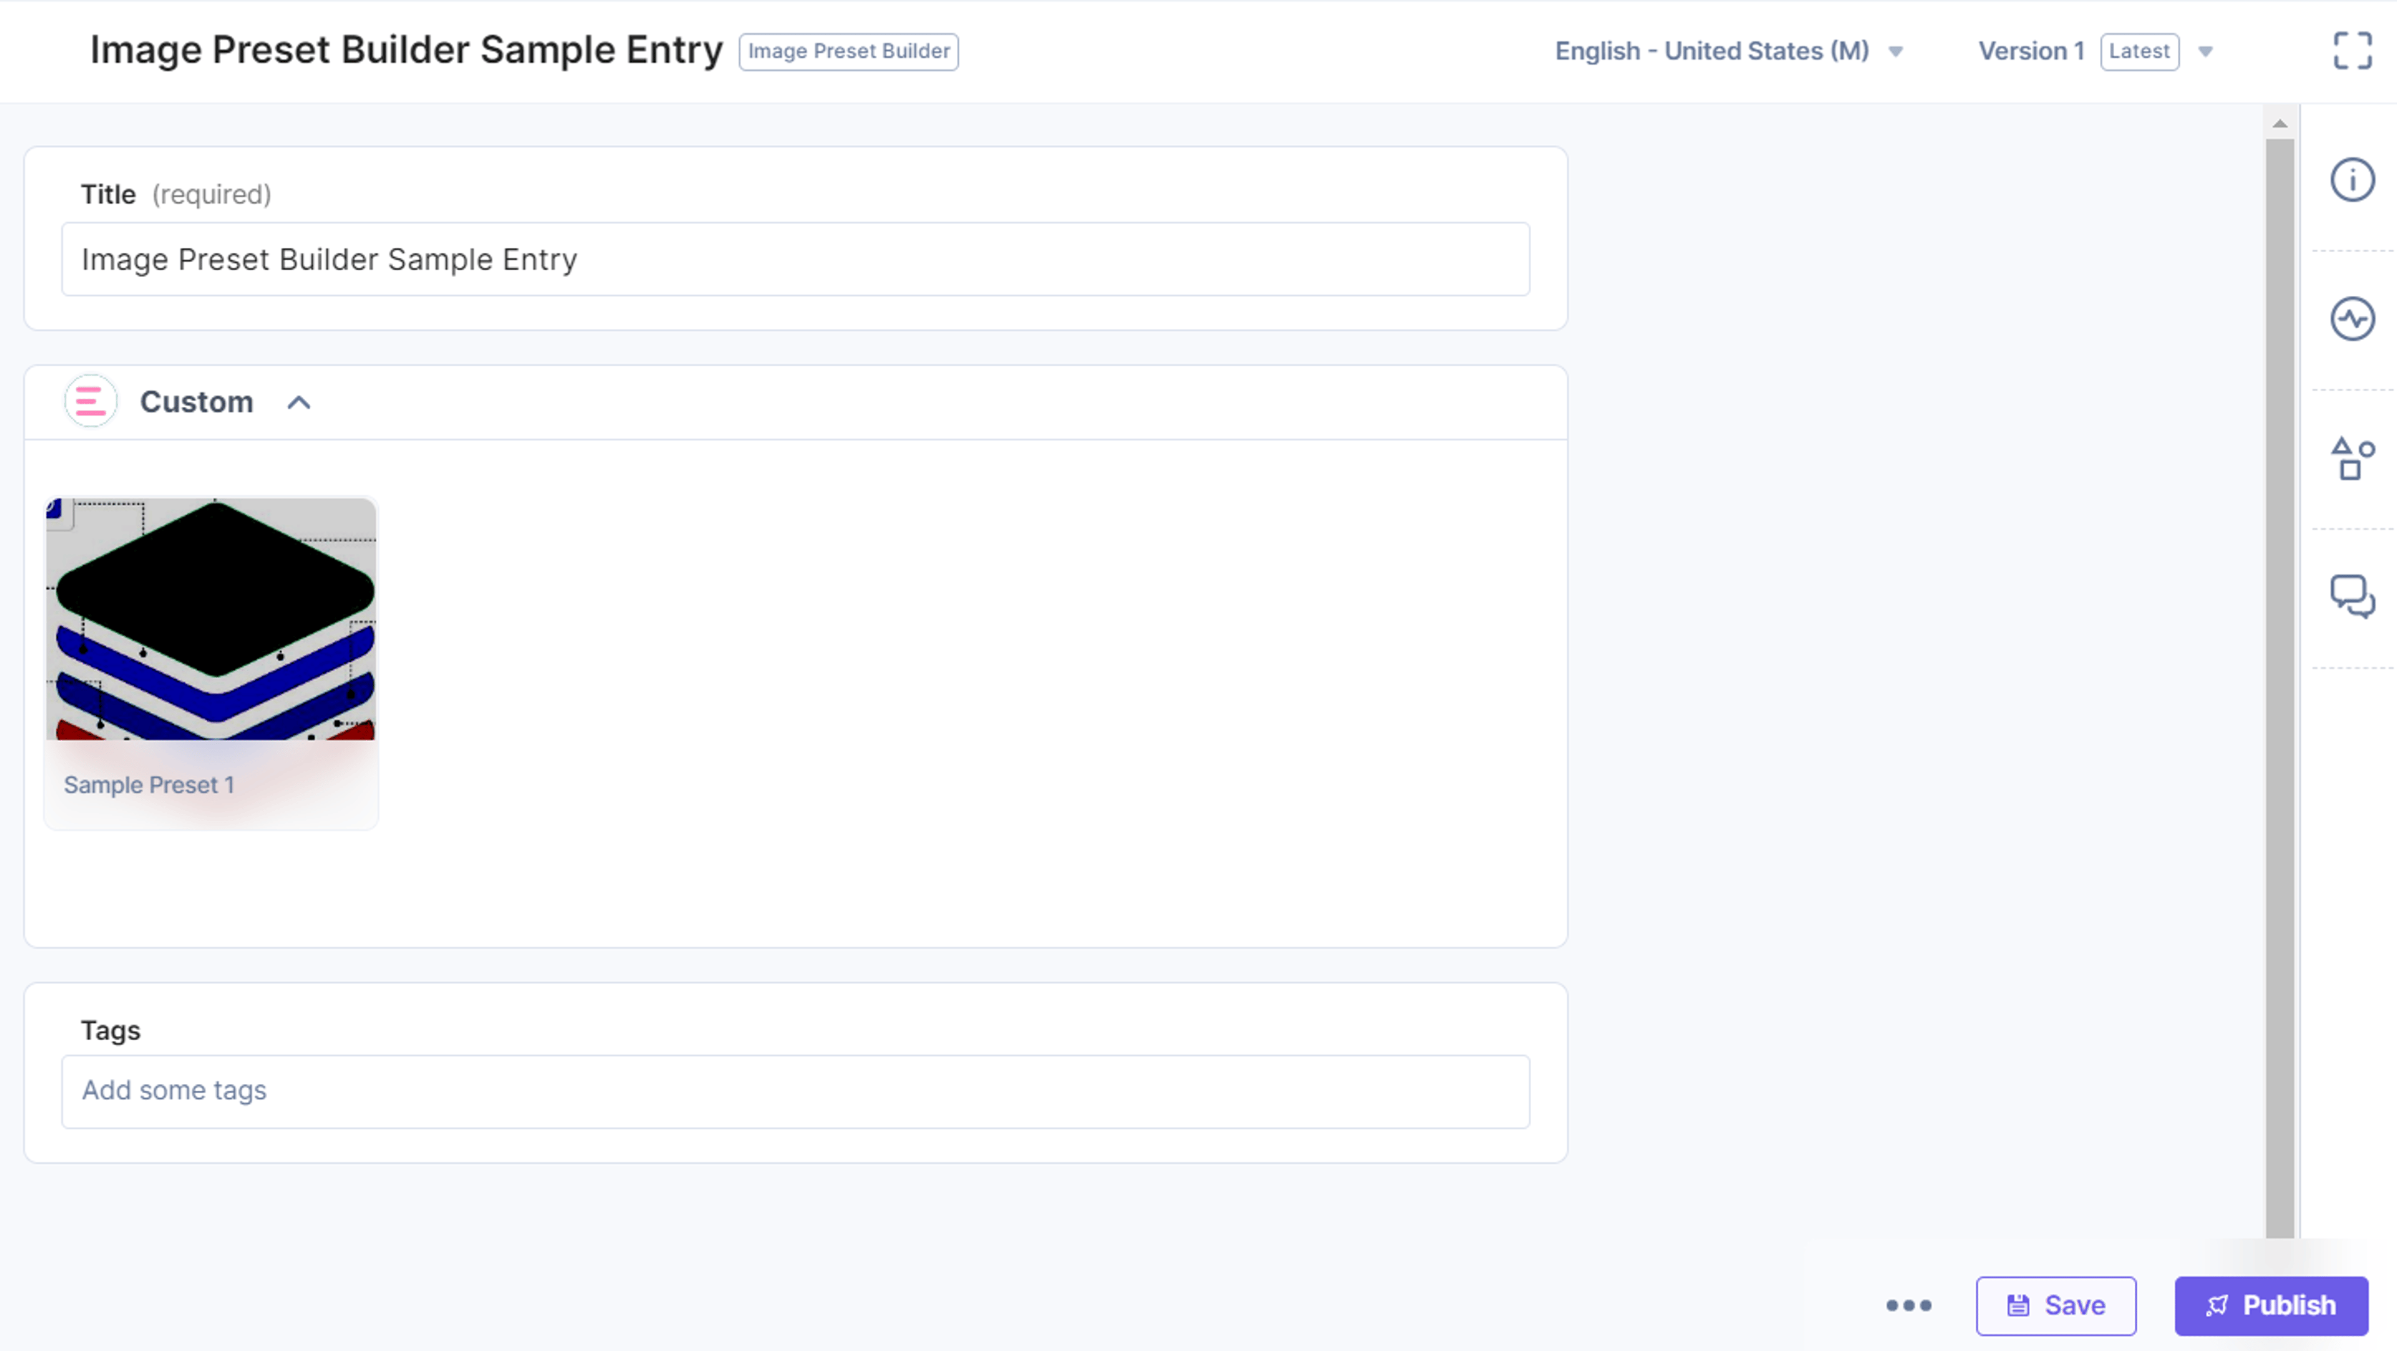This screenshot has height=1351, width=2397.
Task: Click the page heading Image Preset Builder Sample Entry
Action: click(406, 51)
